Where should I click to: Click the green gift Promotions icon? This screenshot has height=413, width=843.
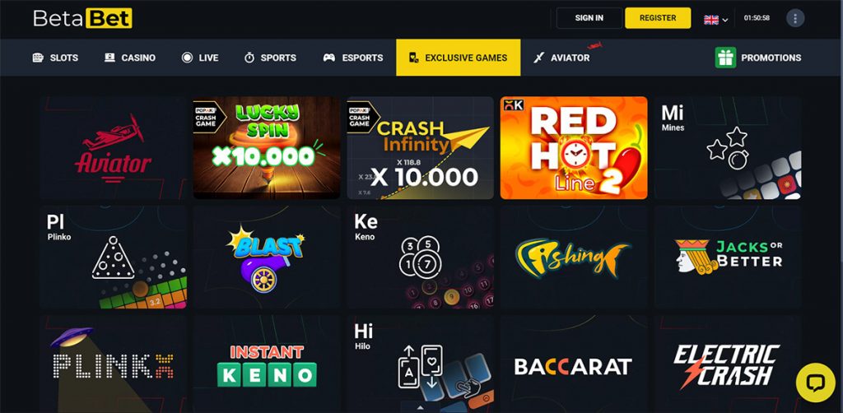pos(725,58)
